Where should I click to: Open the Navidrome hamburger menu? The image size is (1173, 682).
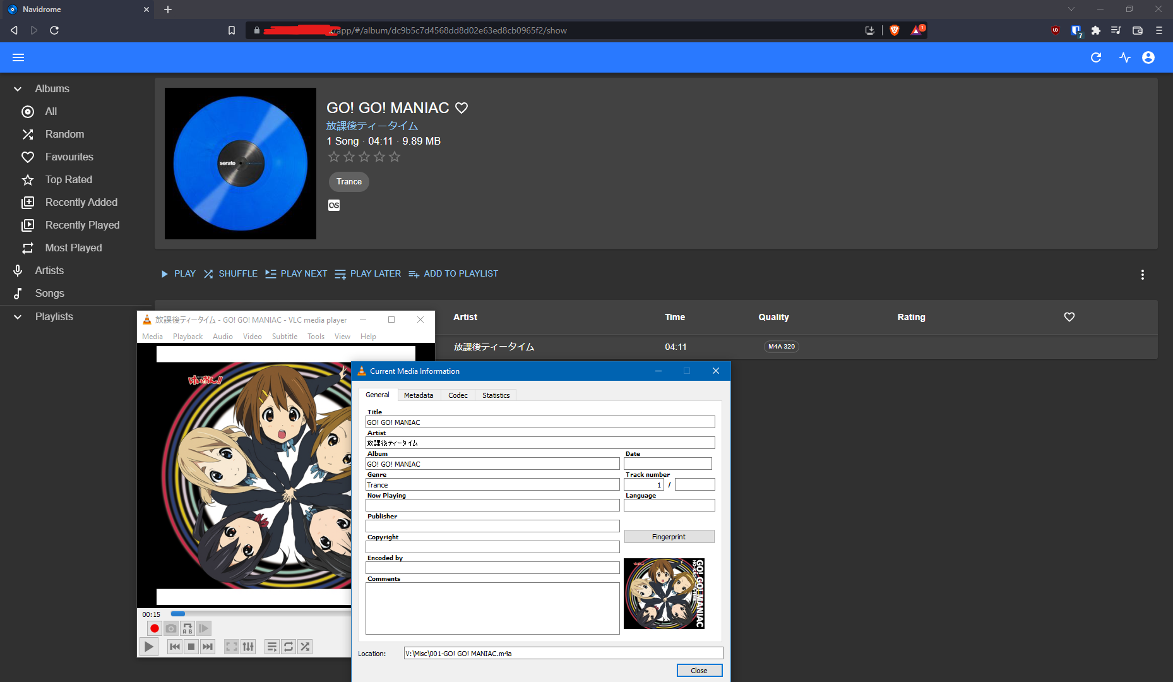18,57
